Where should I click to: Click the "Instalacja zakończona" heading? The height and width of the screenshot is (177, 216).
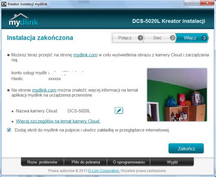[40, 38]
